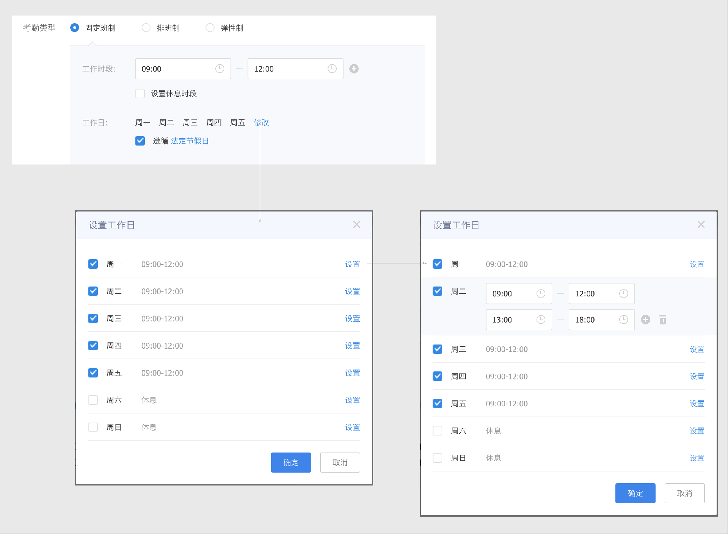Focus 周二 12:00 end time field
Screen dimensions: 728x534
(602, 293)
